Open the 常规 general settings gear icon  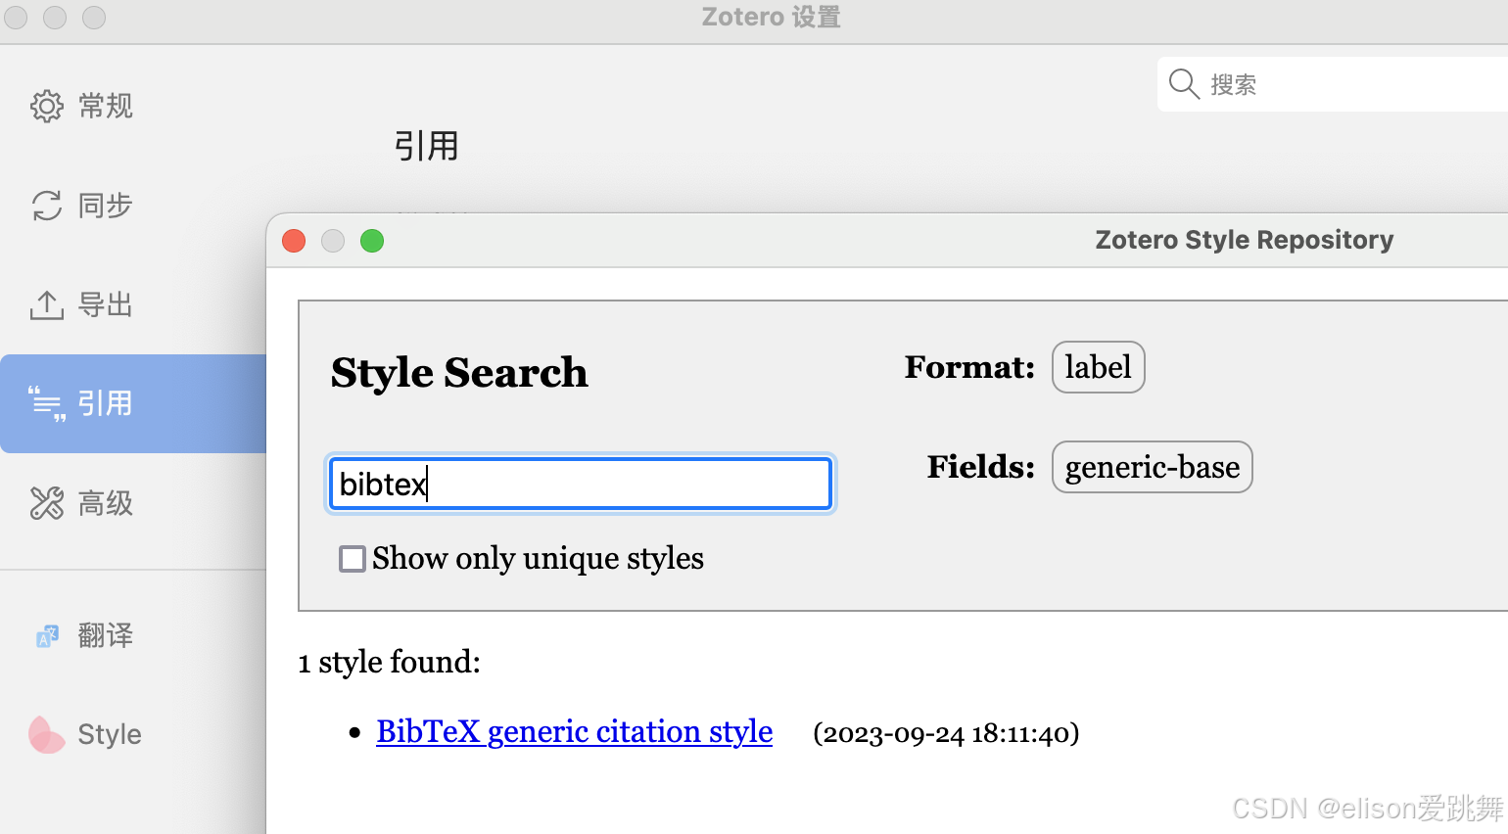(x=46, y=106)
